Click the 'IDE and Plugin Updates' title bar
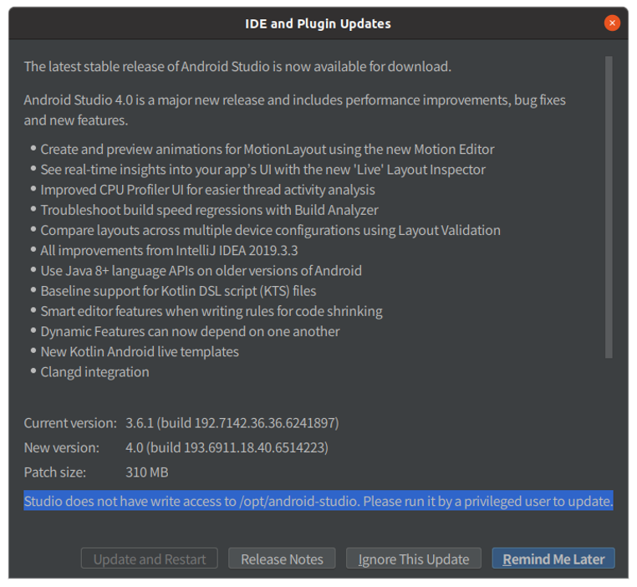The image size is (637, 587). pyautogui.click(x=318, y=23)
